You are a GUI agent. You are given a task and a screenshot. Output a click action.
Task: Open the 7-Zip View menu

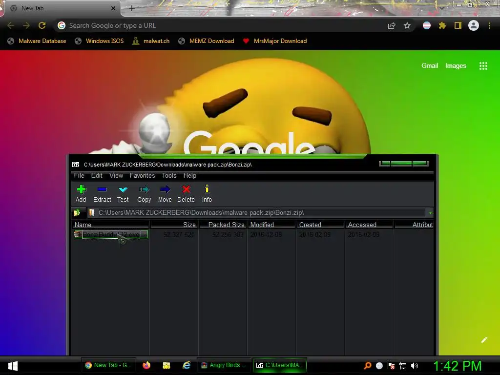pos(116,175)
